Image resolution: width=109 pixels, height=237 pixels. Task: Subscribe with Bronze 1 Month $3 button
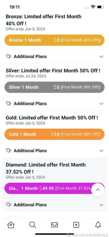click(54, 40)
